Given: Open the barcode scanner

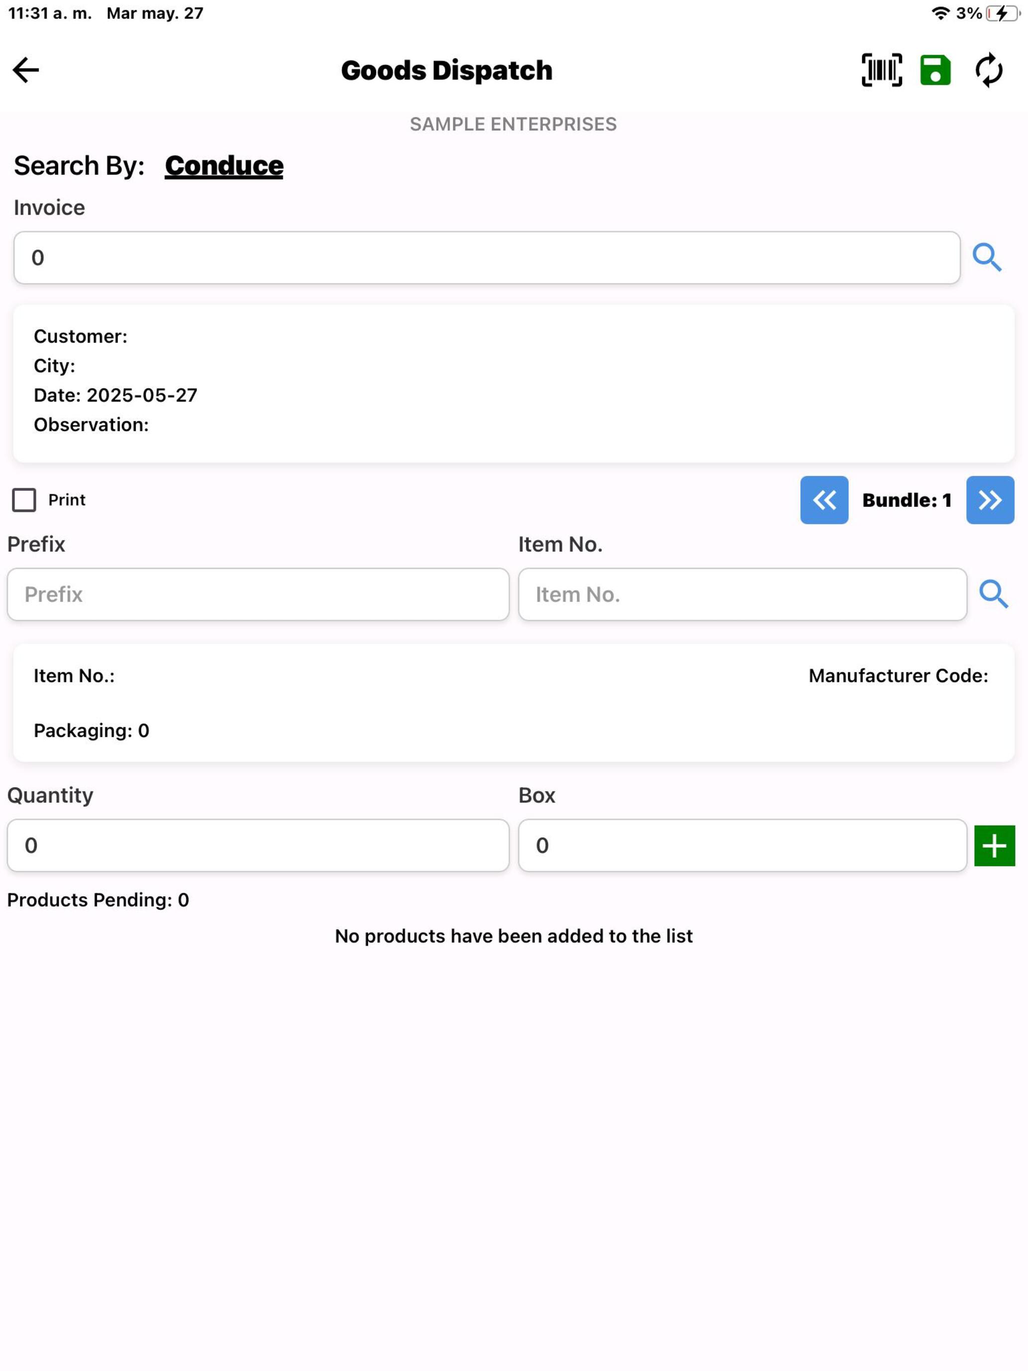Looking at the screenshot, I should tap(882, 70).
